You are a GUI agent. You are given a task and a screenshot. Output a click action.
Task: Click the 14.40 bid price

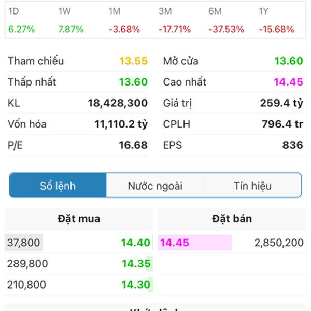pos(136,243)
